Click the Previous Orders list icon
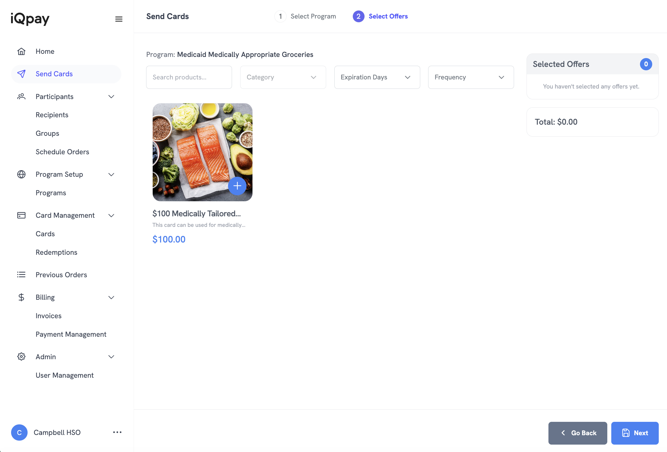The image size is (667, 452). (x=21, y=274)
